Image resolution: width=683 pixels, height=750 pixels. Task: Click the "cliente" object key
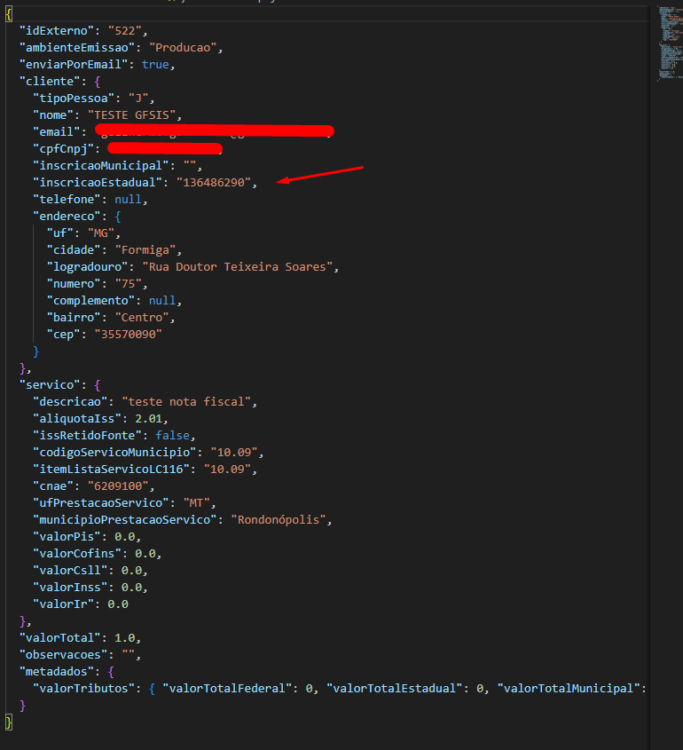(x=52, y=82)
